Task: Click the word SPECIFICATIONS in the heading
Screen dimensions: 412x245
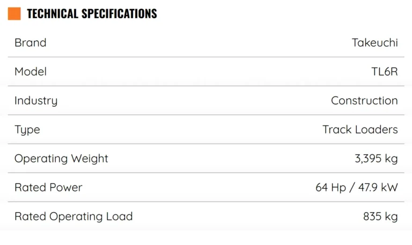Action: tap(119, 14)
